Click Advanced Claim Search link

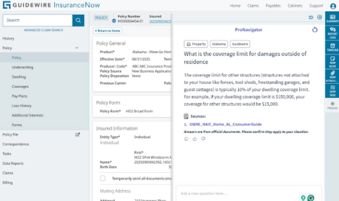click(x=43, y=30)
